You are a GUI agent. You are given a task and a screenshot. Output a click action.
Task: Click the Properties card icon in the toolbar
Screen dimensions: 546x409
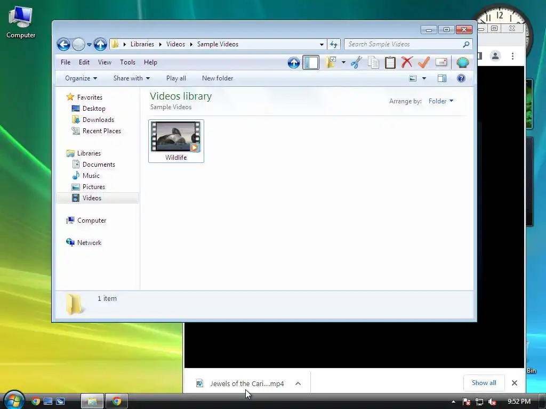pyautogui.click(x=441, y=62)
